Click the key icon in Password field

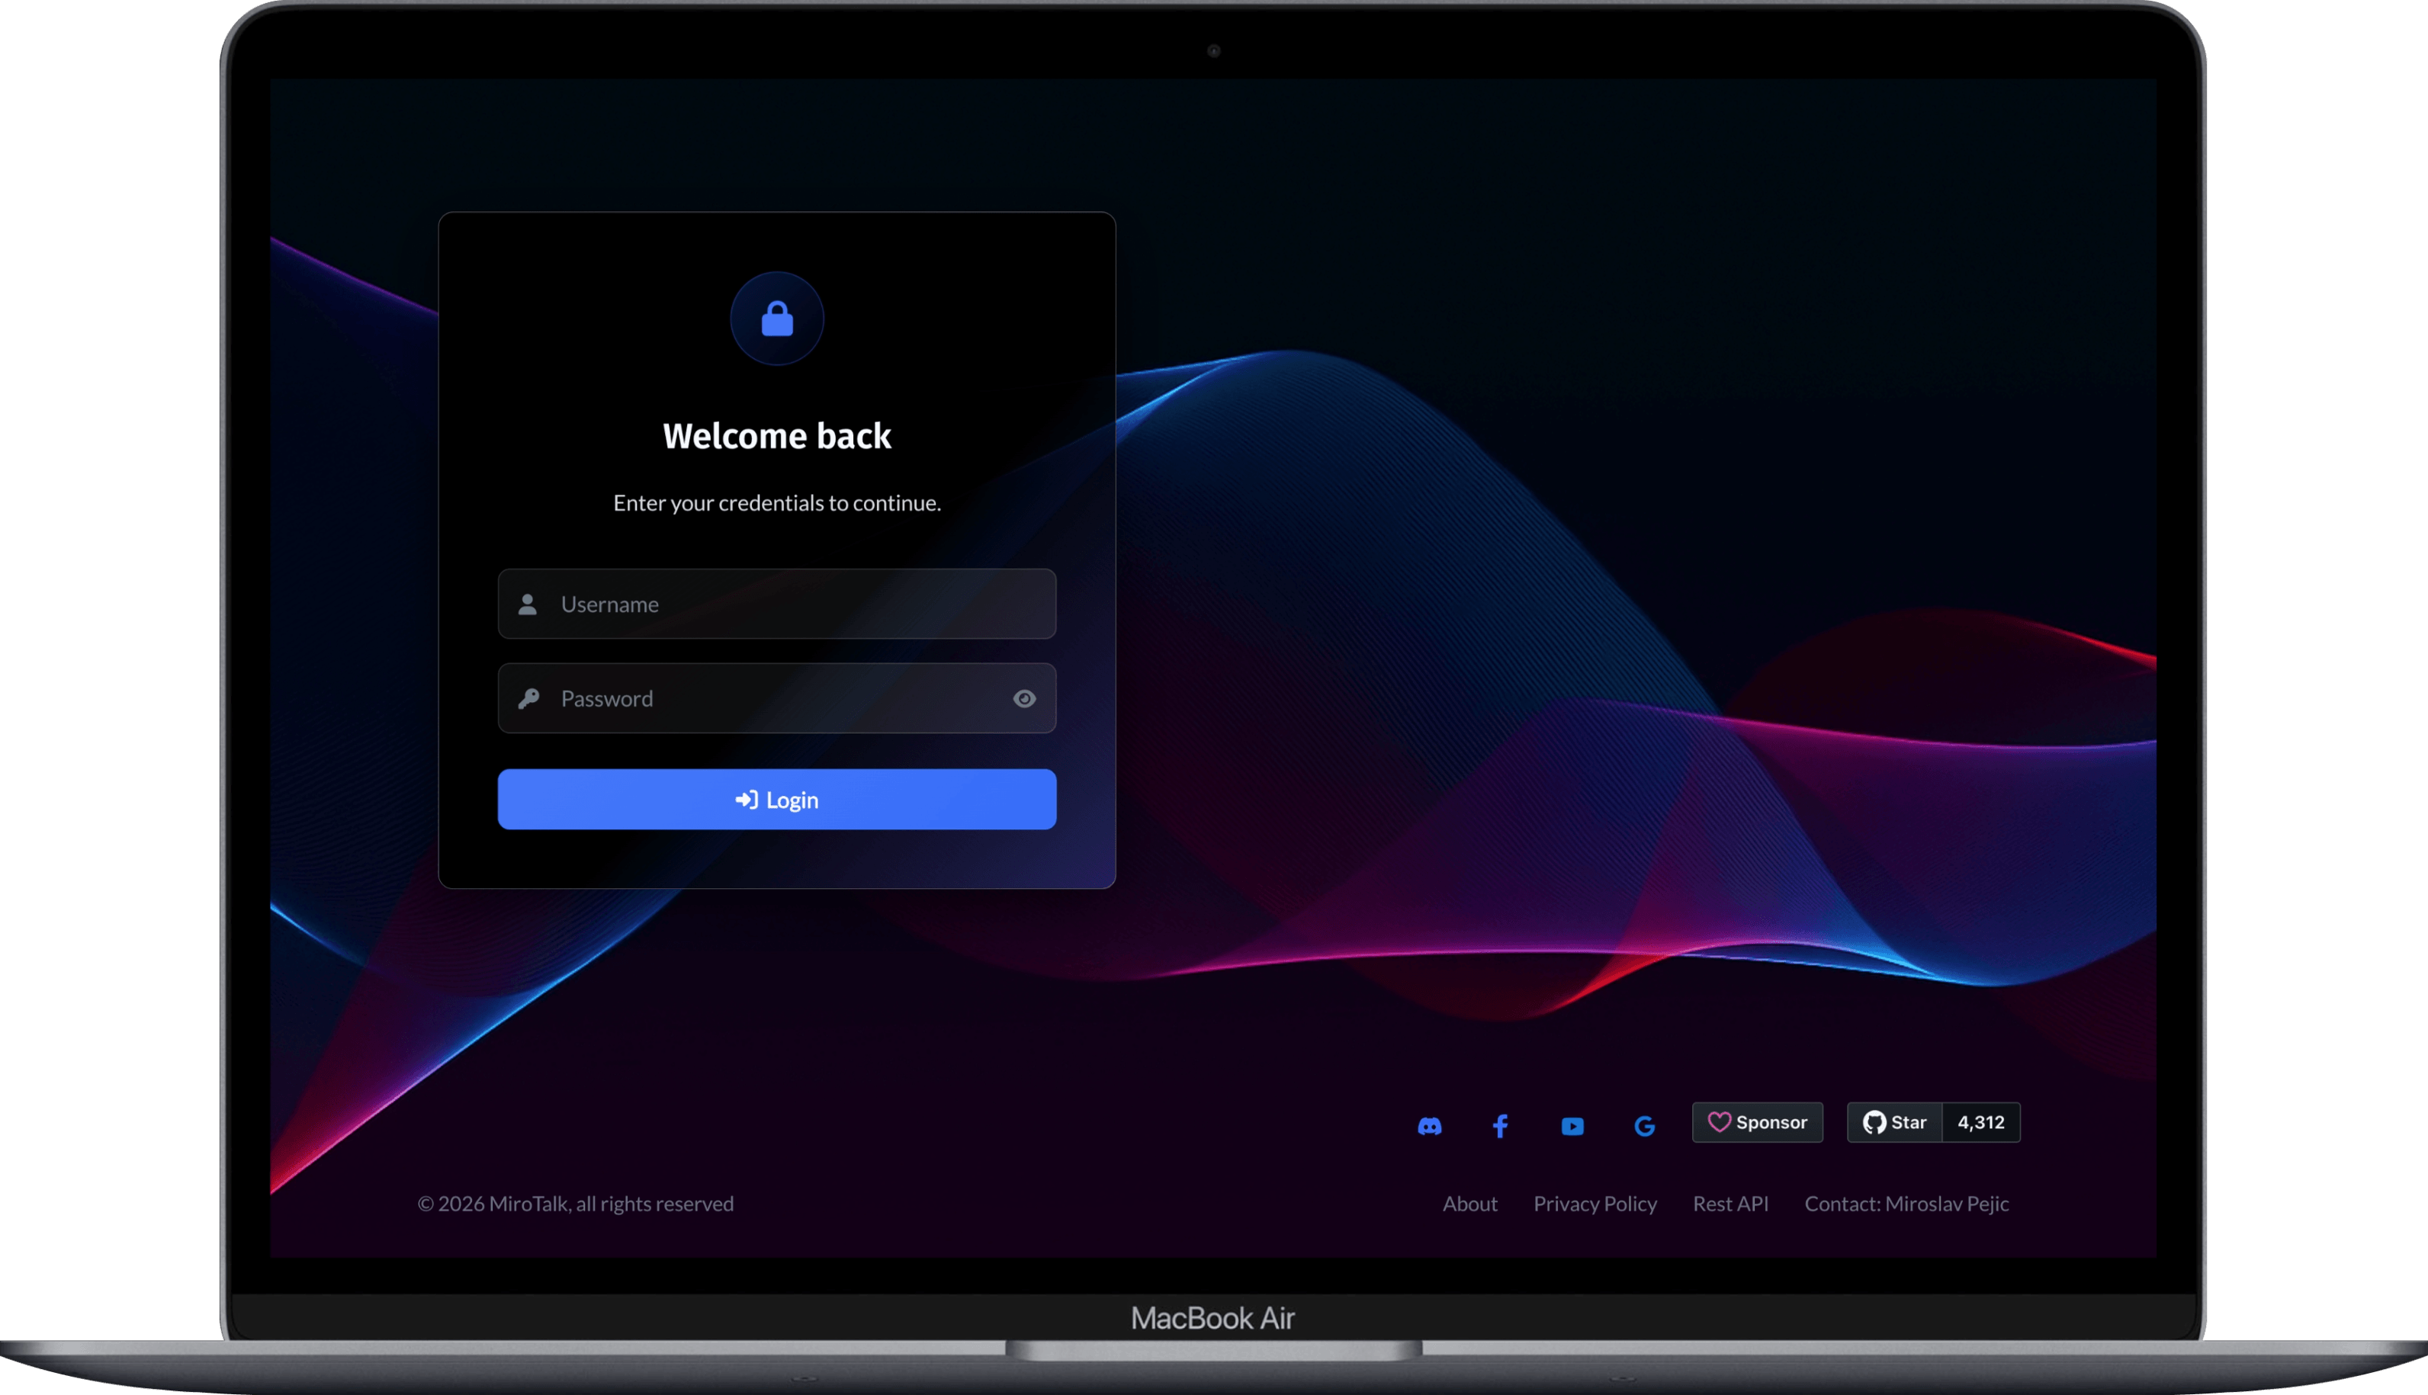pos(528,698)
